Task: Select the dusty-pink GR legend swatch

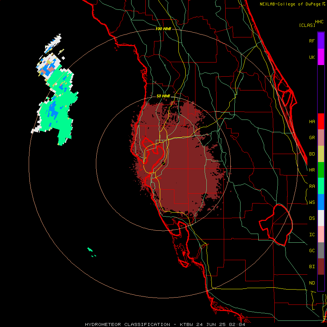Action: point(321,138)
